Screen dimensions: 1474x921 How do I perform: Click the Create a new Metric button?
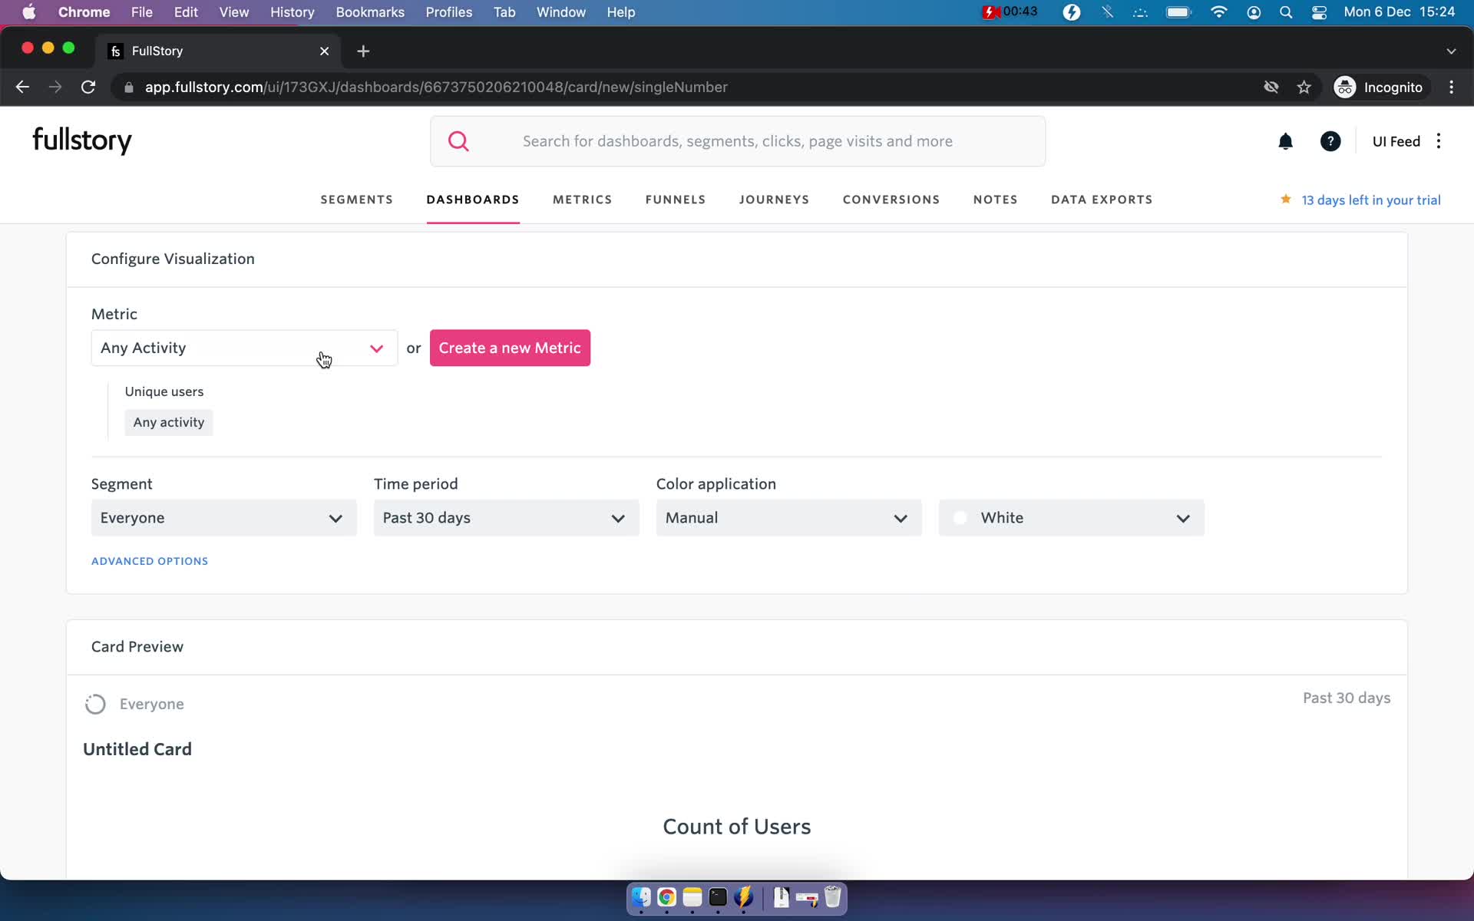click(509, 348)
